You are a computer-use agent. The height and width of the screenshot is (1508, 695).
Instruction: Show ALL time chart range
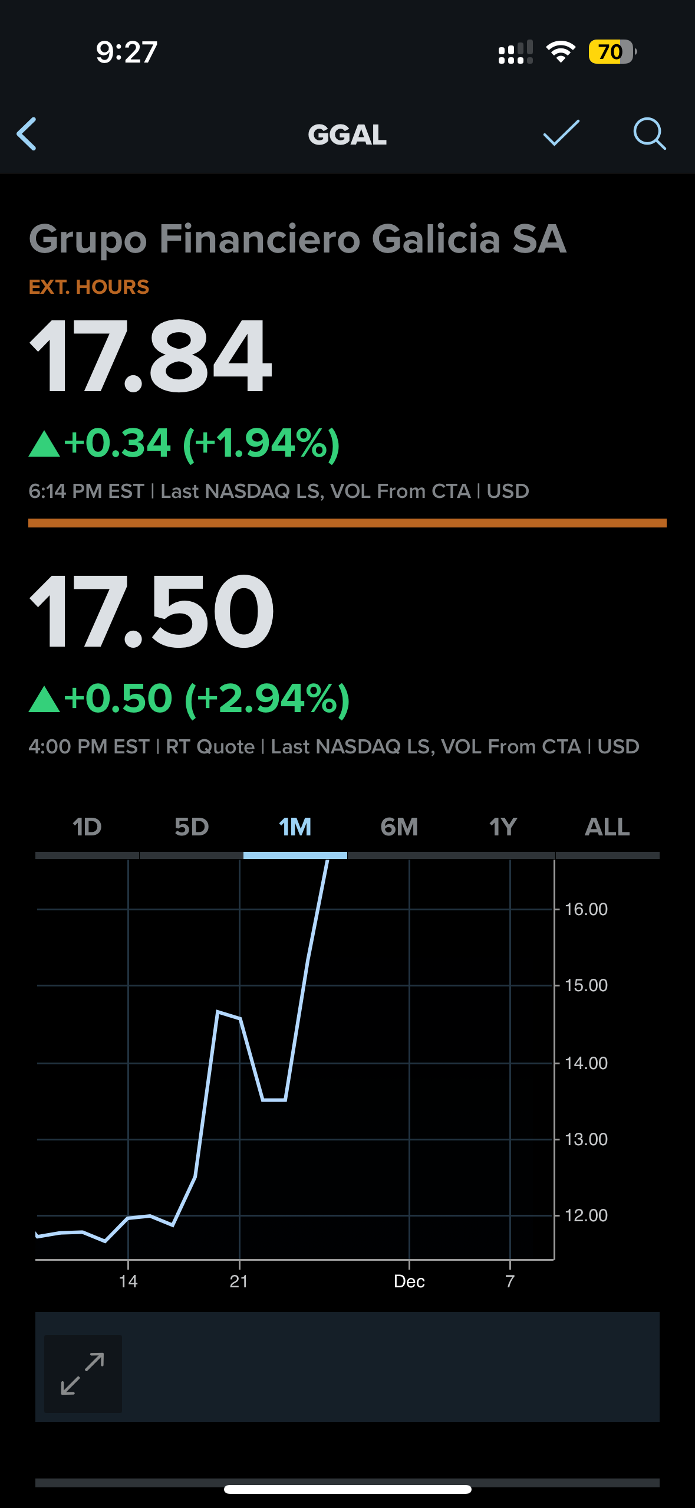coord(607,827)
